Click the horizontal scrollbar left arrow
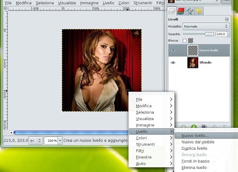238x172 pixels. (x=11, y=133)
